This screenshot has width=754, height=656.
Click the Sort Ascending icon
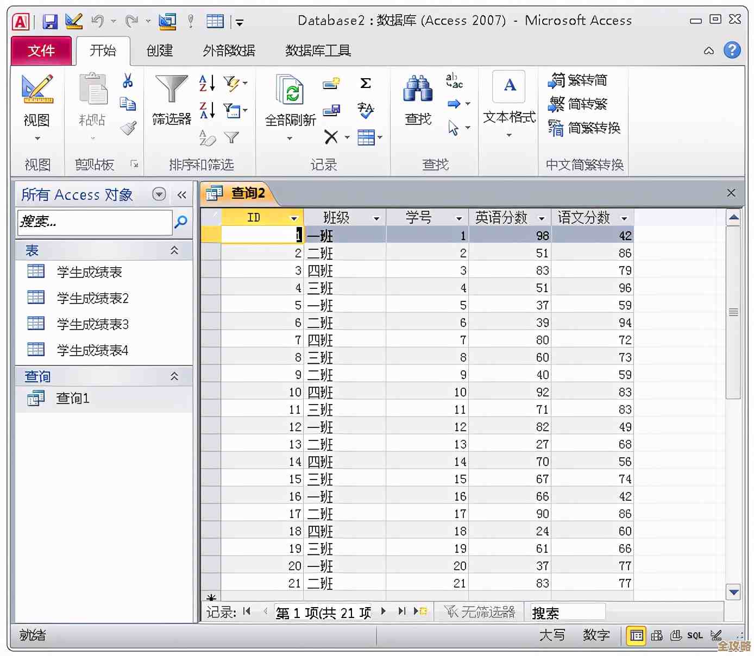pos(207,83)
